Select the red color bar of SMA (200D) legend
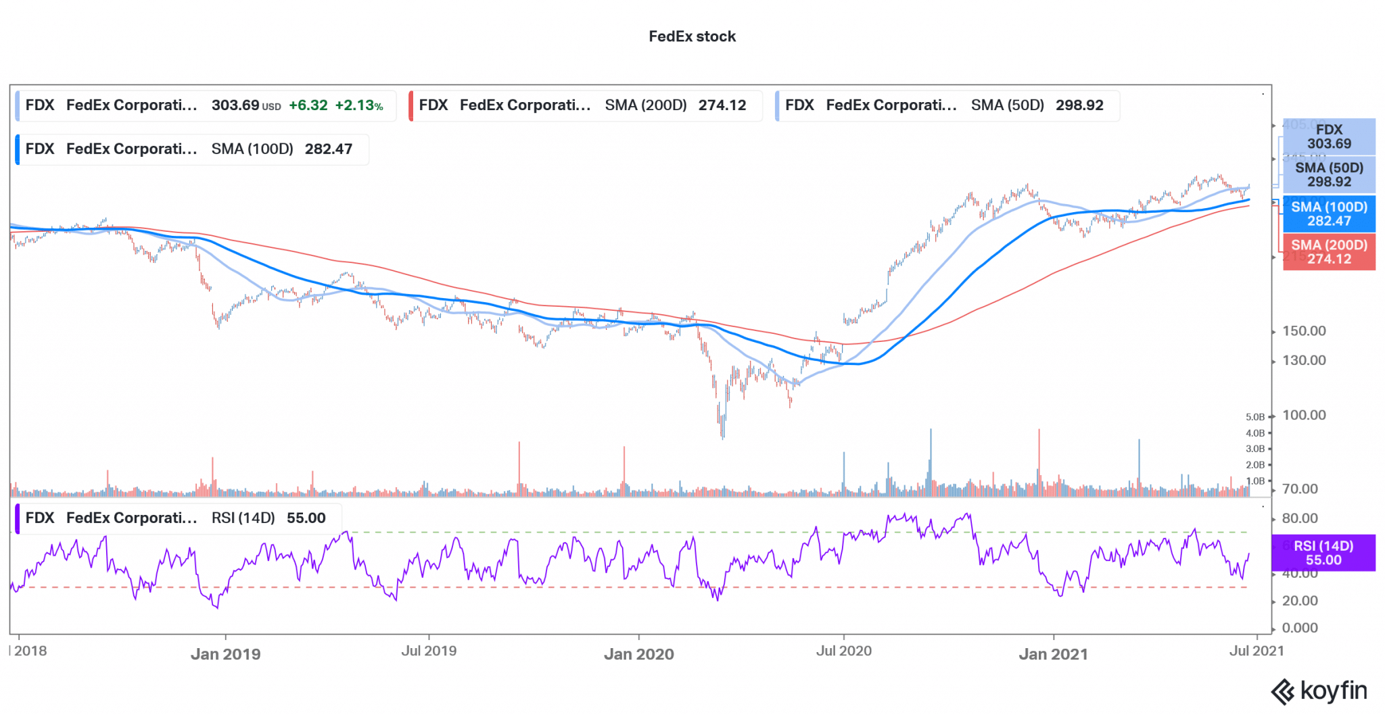This screenshot has height=715, width=1385. [x=411, y=105]
